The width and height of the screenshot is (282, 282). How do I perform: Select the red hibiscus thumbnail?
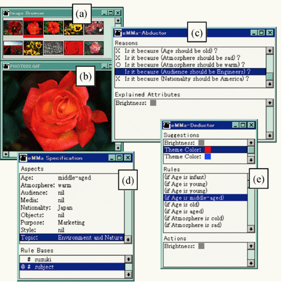[x=54, y=28]
